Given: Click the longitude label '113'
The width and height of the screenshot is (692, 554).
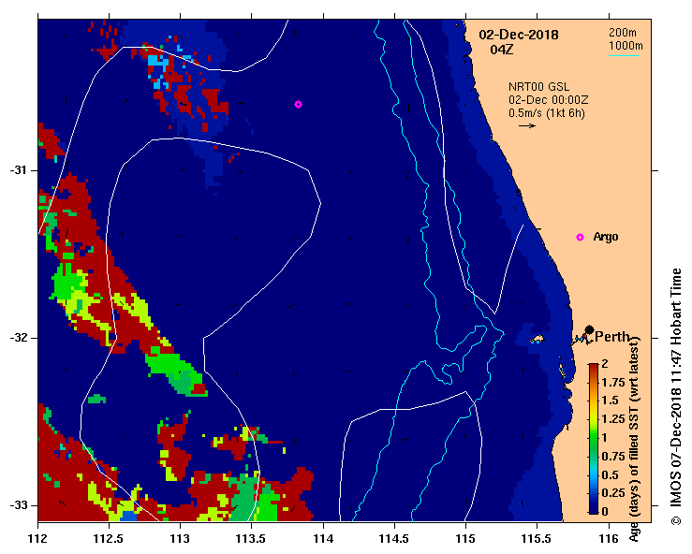Looking at the screenshot, I should [x=180, y=538].
